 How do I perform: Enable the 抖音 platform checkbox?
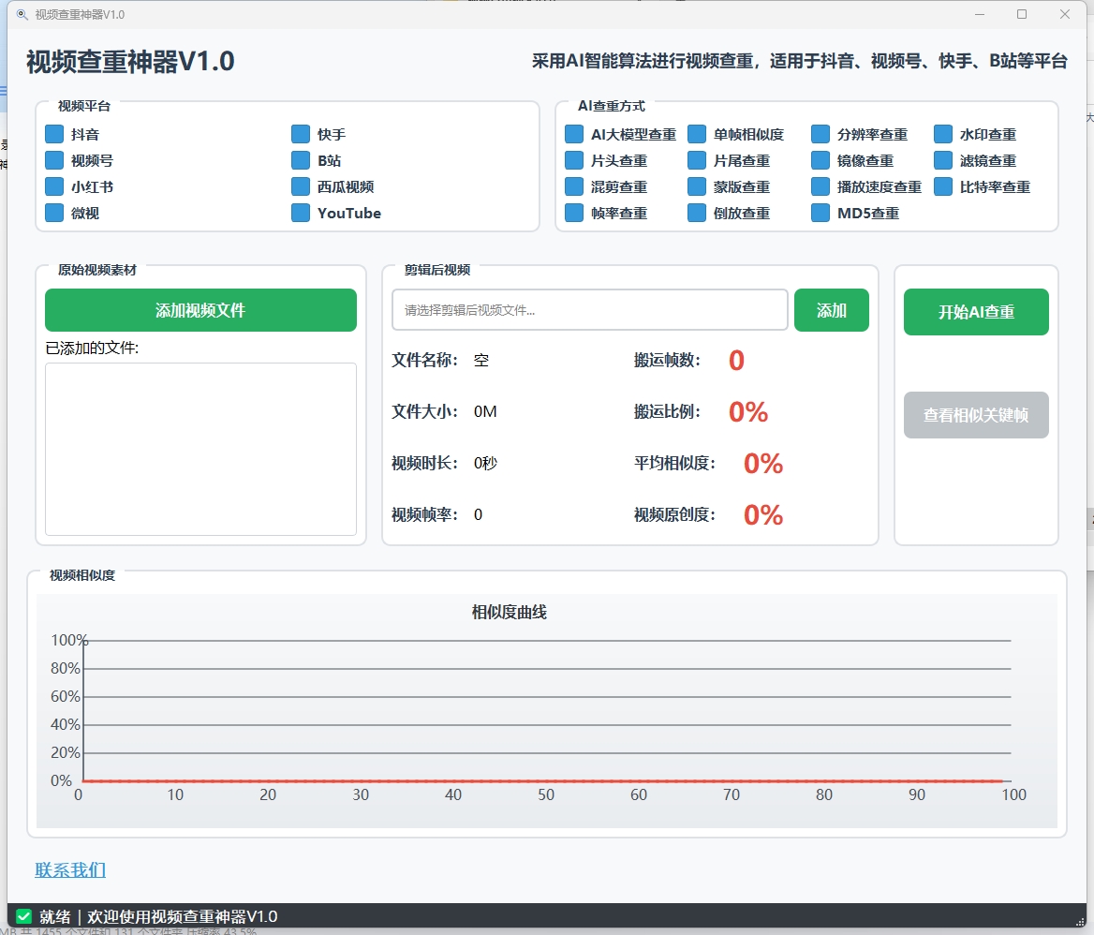pos(55,134)
